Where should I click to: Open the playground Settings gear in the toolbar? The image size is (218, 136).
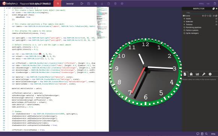click(x=122, y=4)
